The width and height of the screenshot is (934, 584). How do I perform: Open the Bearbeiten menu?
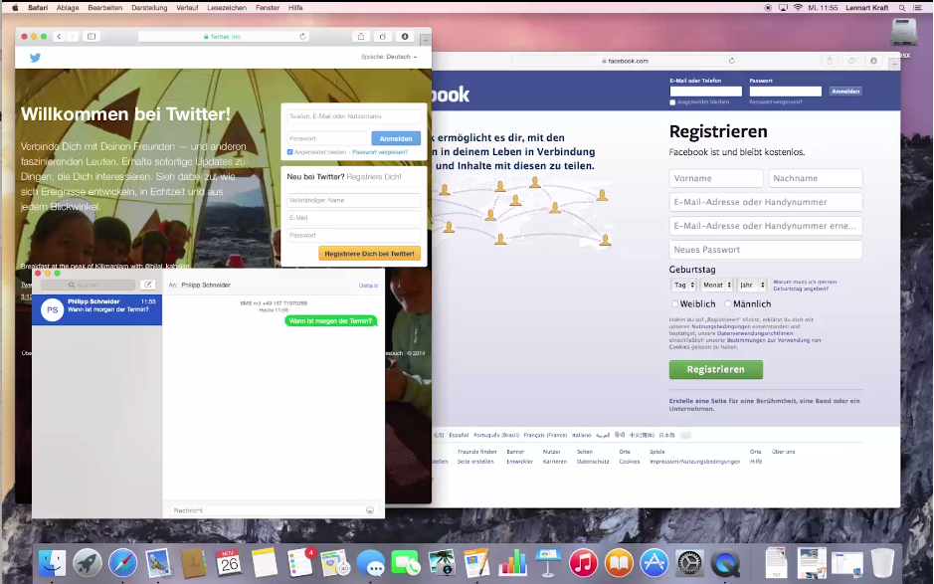pyautogui.click(x=104, y=8)
